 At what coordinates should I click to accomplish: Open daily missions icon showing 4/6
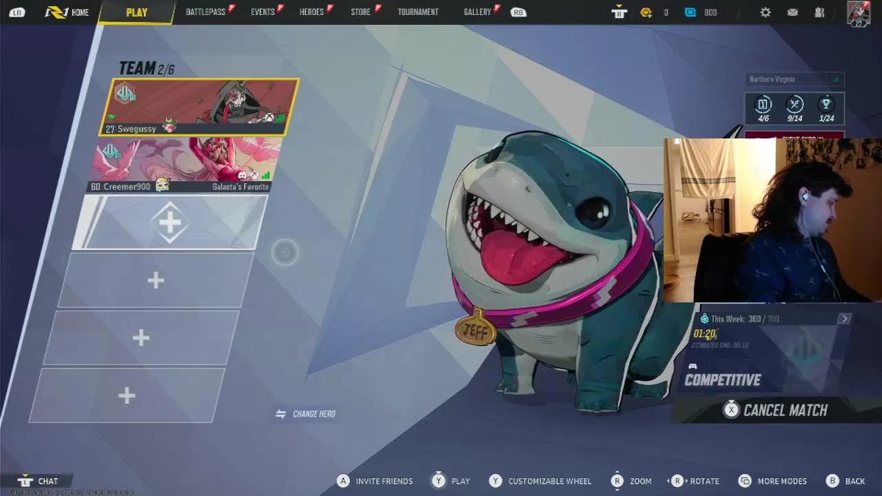coord(763,109)
